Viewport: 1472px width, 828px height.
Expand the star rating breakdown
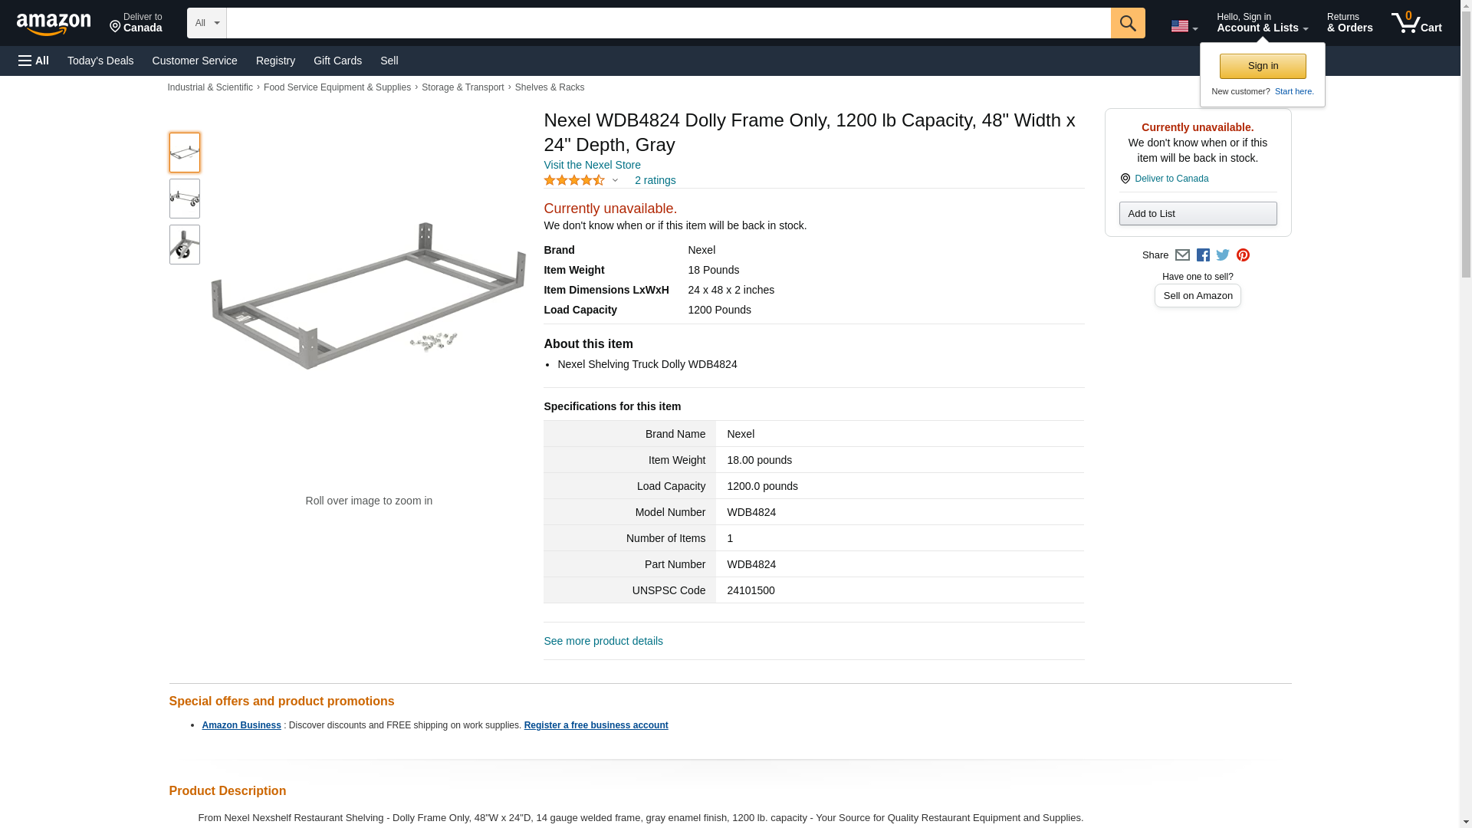[x=581, y=180]
